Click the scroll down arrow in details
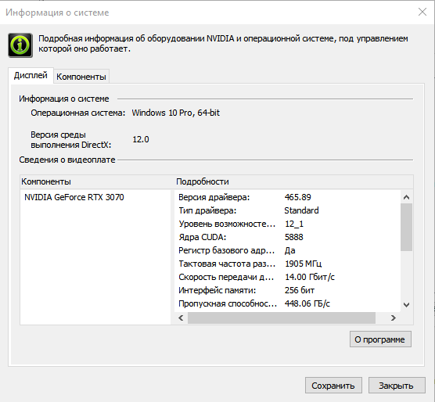This screenshot has height=402, width=435. (406, 305)
